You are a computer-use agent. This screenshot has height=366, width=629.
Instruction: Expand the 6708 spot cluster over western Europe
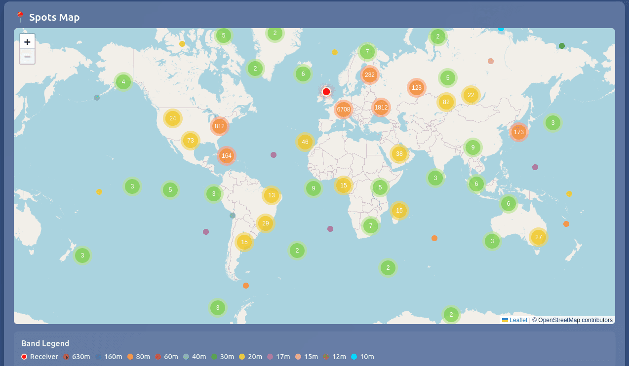tap(344, 110)
